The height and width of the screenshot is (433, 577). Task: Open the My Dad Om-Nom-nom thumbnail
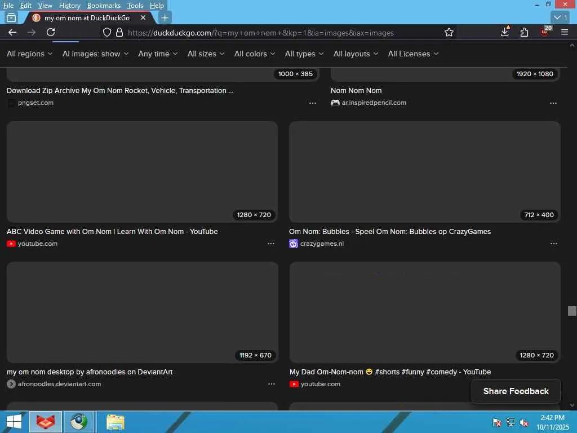tap(425, 312)
